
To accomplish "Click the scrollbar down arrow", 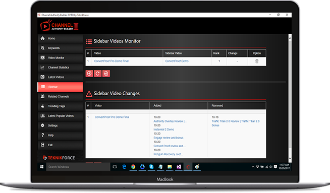I will point(290,158).
